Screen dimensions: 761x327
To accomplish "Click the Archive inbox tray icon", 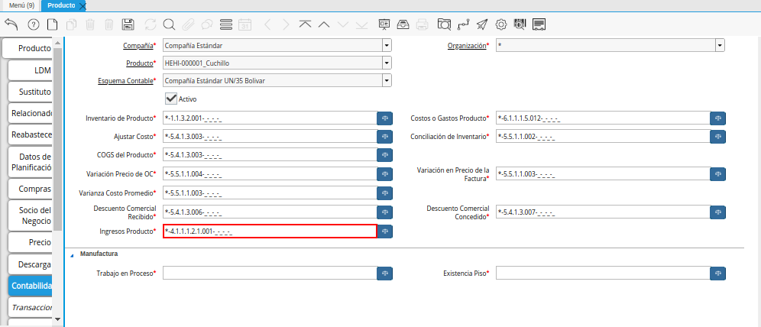I will (403, 24).
